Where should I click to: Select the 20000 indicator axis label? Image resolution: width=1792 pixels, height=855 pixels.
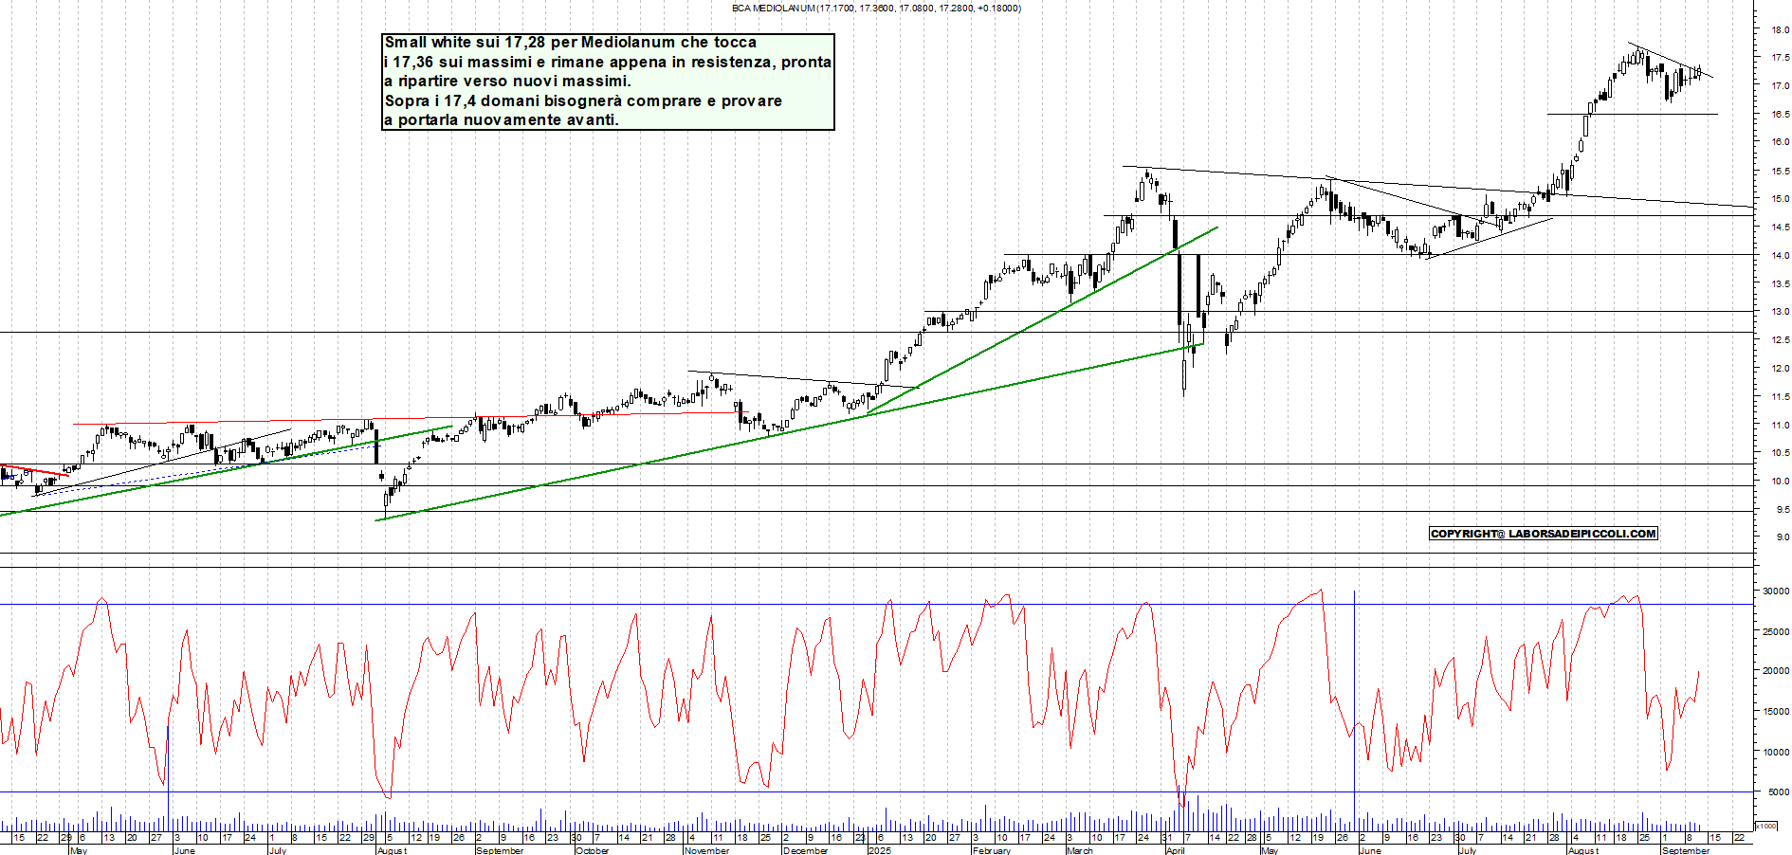pyautogui.click(x=1776, y=671)
